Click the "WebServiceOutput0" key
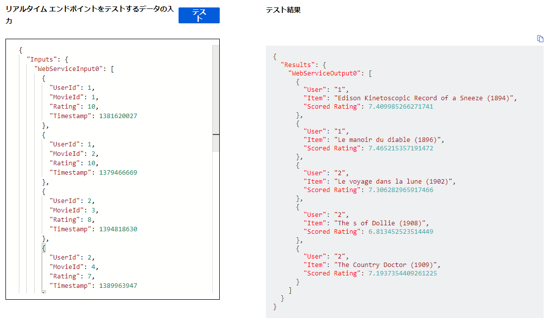558x334 pixels. tap(325, 73)
